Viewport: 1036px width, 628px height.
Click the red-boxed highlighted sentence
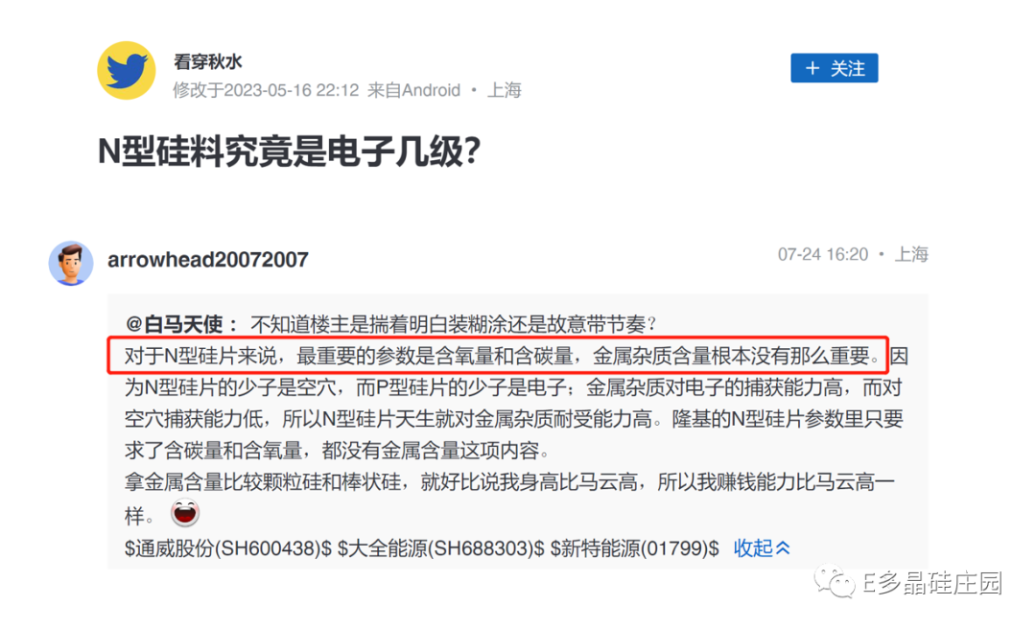[x=498, y=356]
